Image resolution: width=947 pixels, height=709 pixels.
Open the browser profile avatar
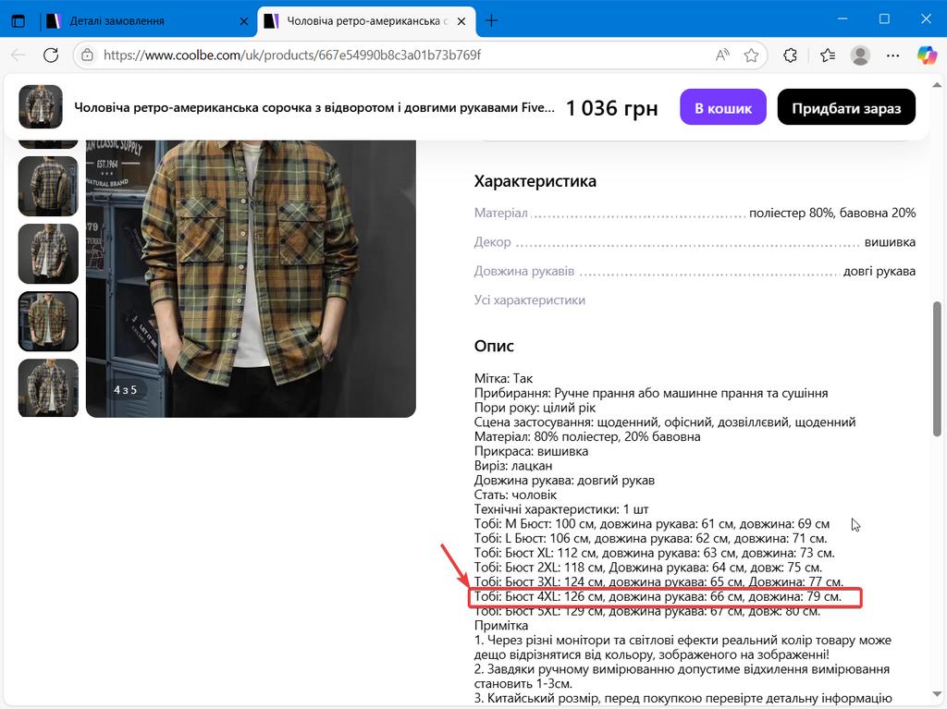pos(860,55)
